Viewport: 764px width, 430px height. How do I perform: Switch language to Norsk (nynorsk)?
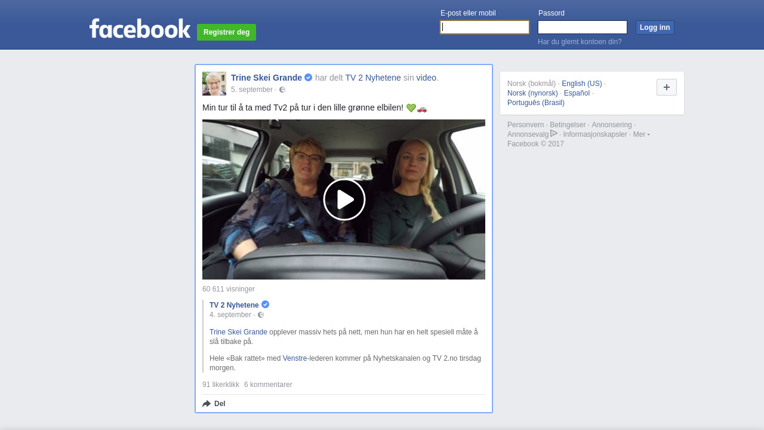[532, 93]
